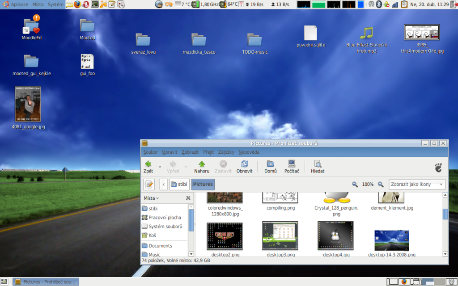Open the Nápověda menu

coord(249,152)
